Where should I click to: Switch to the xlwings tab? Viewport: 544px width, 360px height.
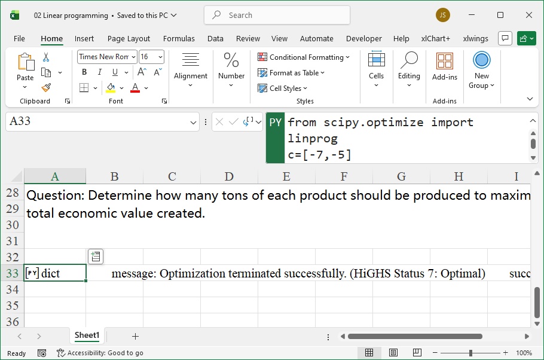475,38
